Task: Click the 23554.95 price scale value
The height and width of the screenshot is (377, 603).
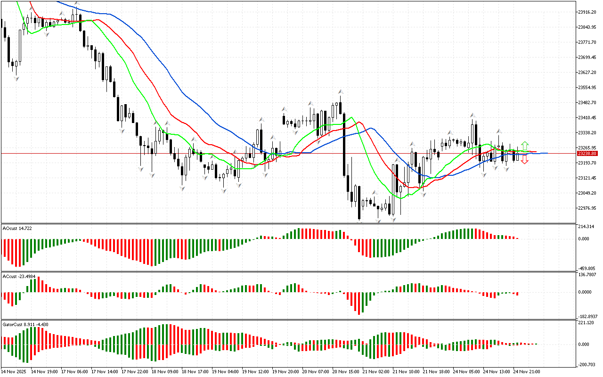Action: click(587, 88)
